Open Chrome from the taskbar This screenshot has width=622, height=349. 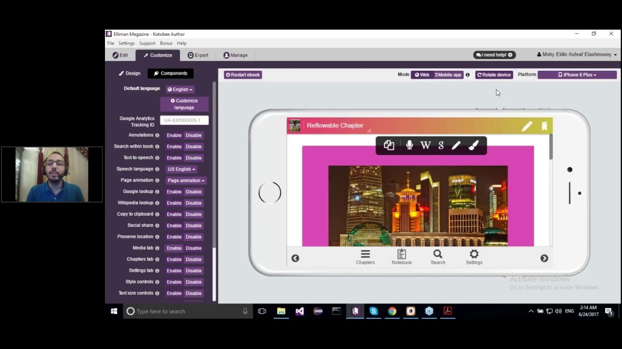pos(392,311)
